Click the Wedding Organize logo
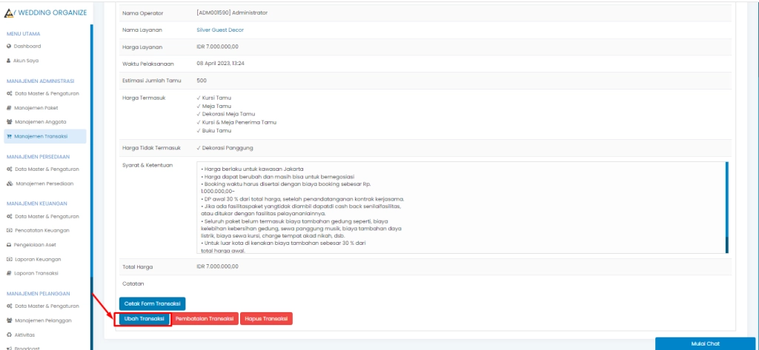The image size is (759, 350). pyautogui.click(x=44, y=12)
